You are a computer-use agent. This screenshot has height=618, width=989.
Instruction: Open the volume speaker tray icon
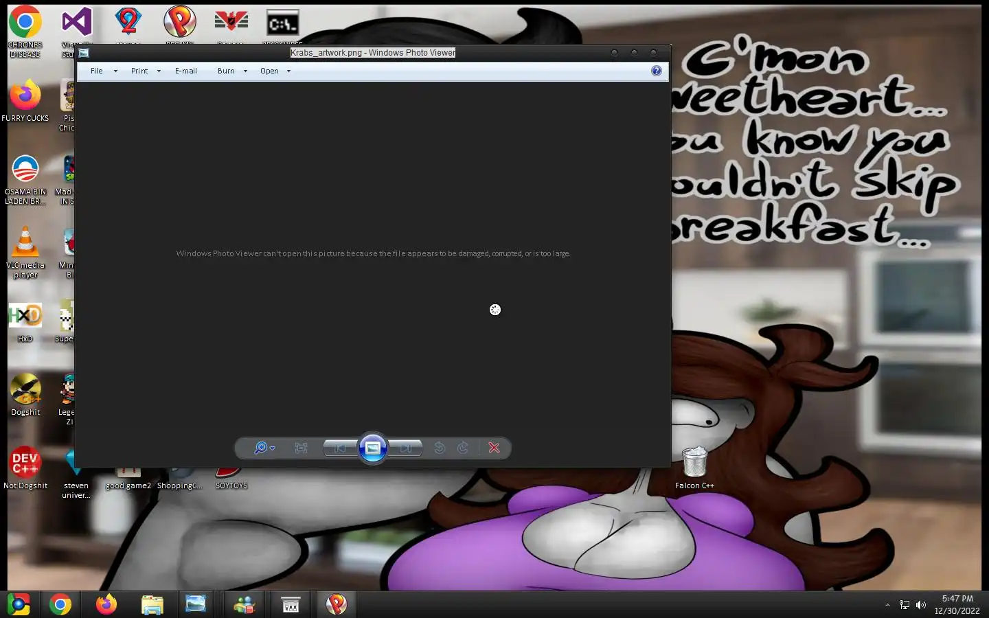pyautogui.click(x=921, y=605)
